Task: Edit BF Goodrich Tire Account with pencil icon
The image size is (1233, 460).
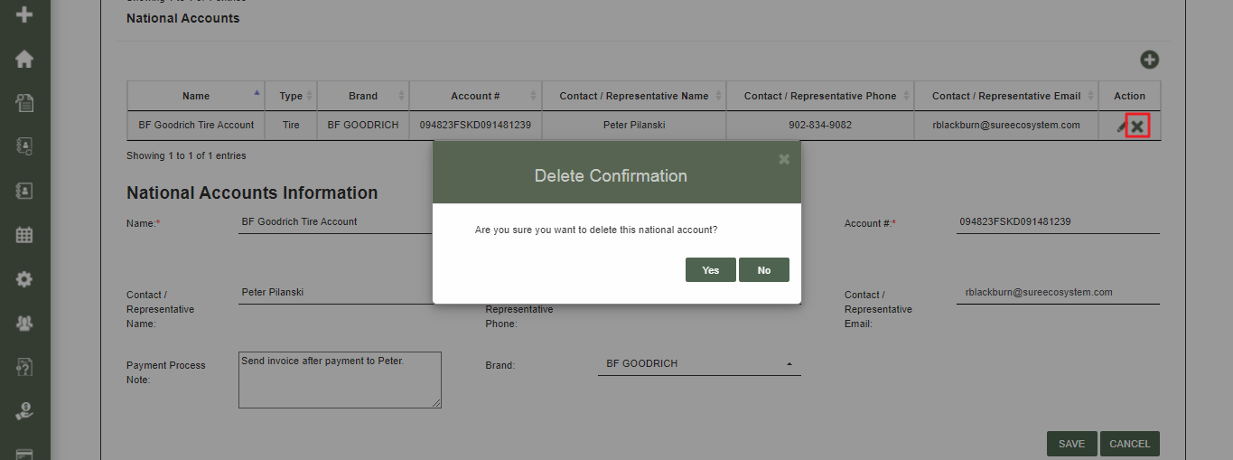Action: tap(1121, 127)
